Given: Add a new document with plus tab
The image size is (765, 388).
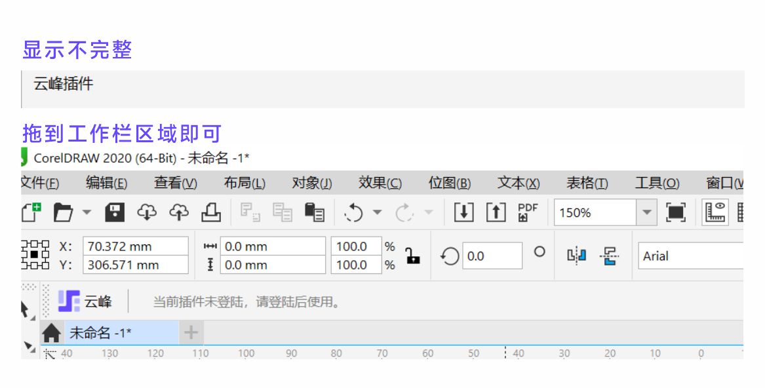Looking at the screenshot, I should point(191,333).
